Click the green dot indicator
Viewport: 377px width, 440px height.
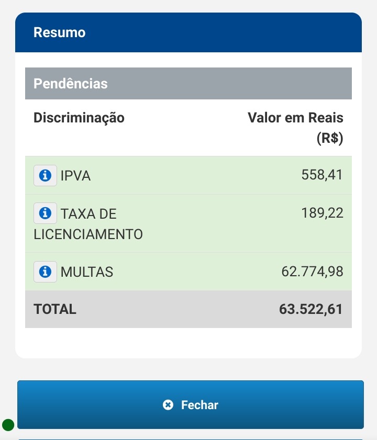pos(8,425)
